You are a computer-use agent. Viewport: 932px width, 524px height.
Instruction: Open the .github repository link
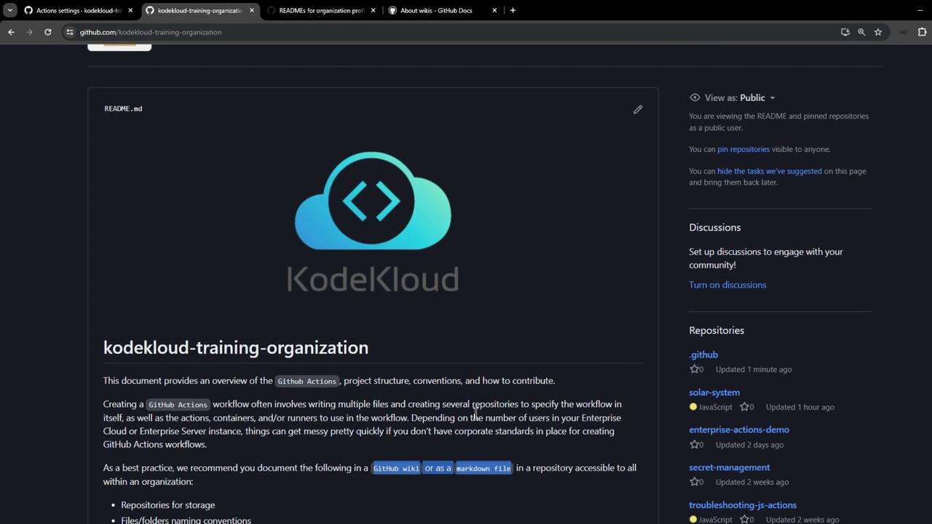pyautogui.click(x=703, y=354)
